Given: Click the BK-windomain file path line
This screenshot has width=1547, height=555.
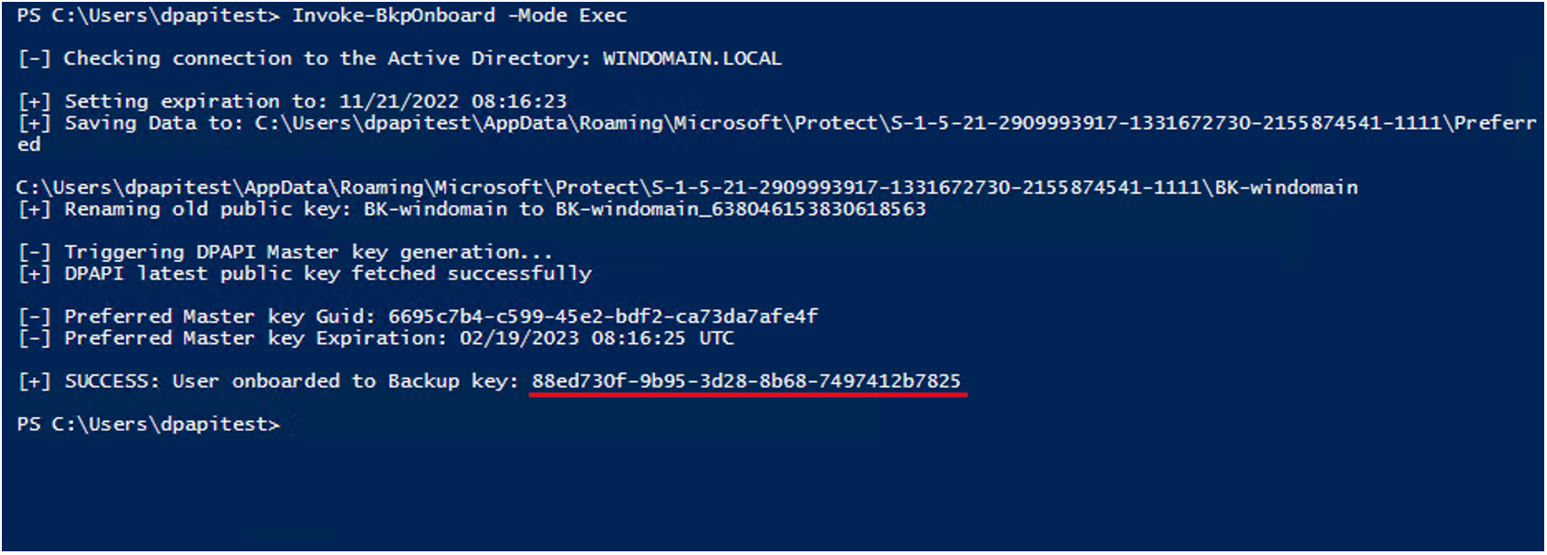Looking at the screenshot, I should point(686,188).
